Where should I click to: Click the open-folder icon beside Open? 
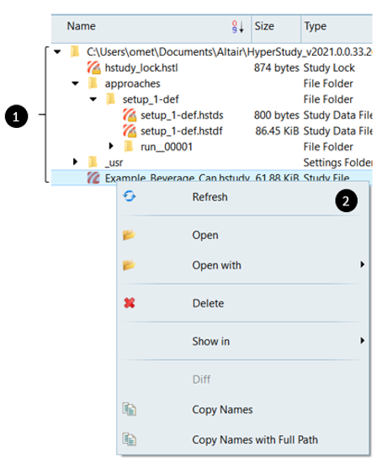(129, 235)
